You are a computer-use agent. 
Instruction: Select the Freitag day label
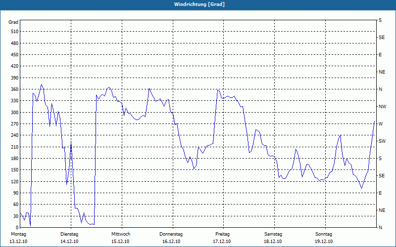tap(222, 234)
